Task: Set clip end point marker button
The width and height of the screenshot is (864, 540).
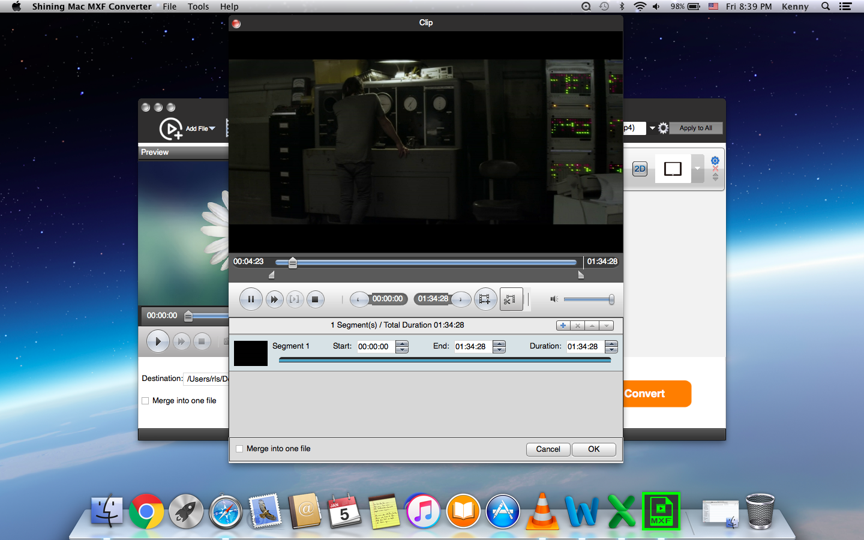Action: (461, 299)
